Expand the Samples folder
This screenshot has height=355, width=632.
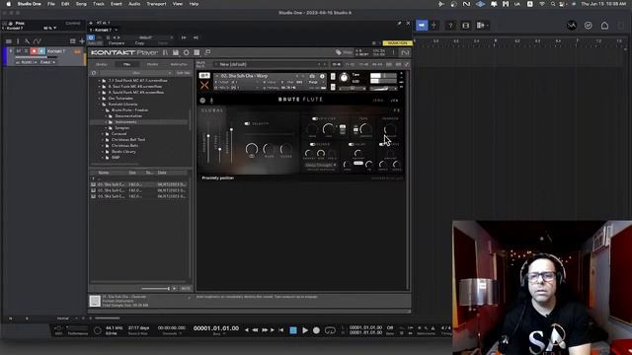click(107, 127)
